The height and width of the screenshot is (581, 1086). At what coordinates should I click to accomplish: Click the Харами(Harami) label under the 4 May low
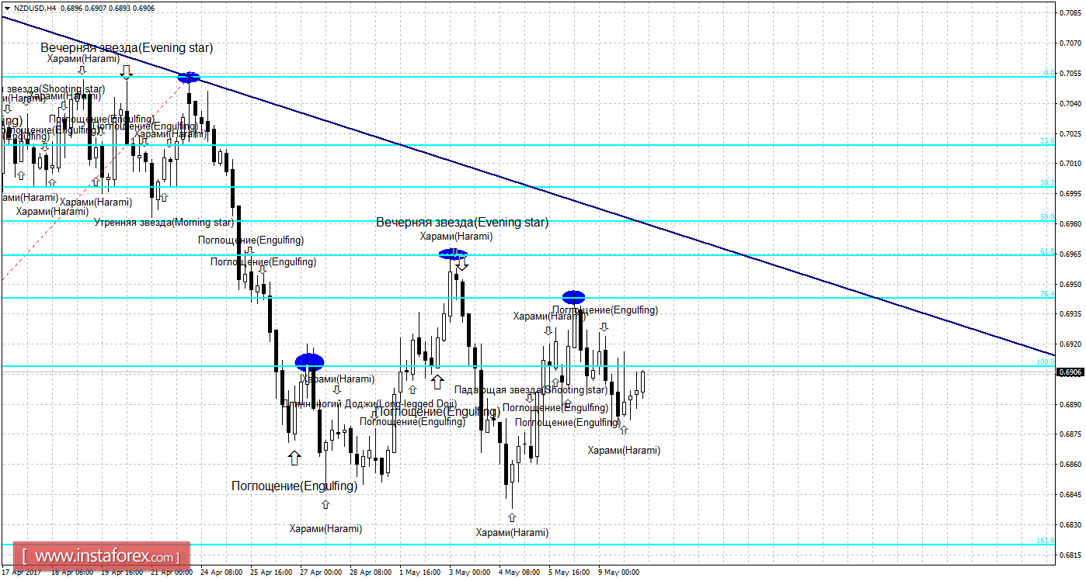(512, 533)
